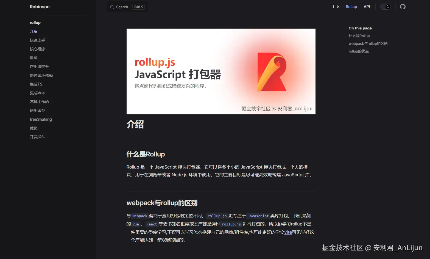Click the Search box in header

(127, 7)
